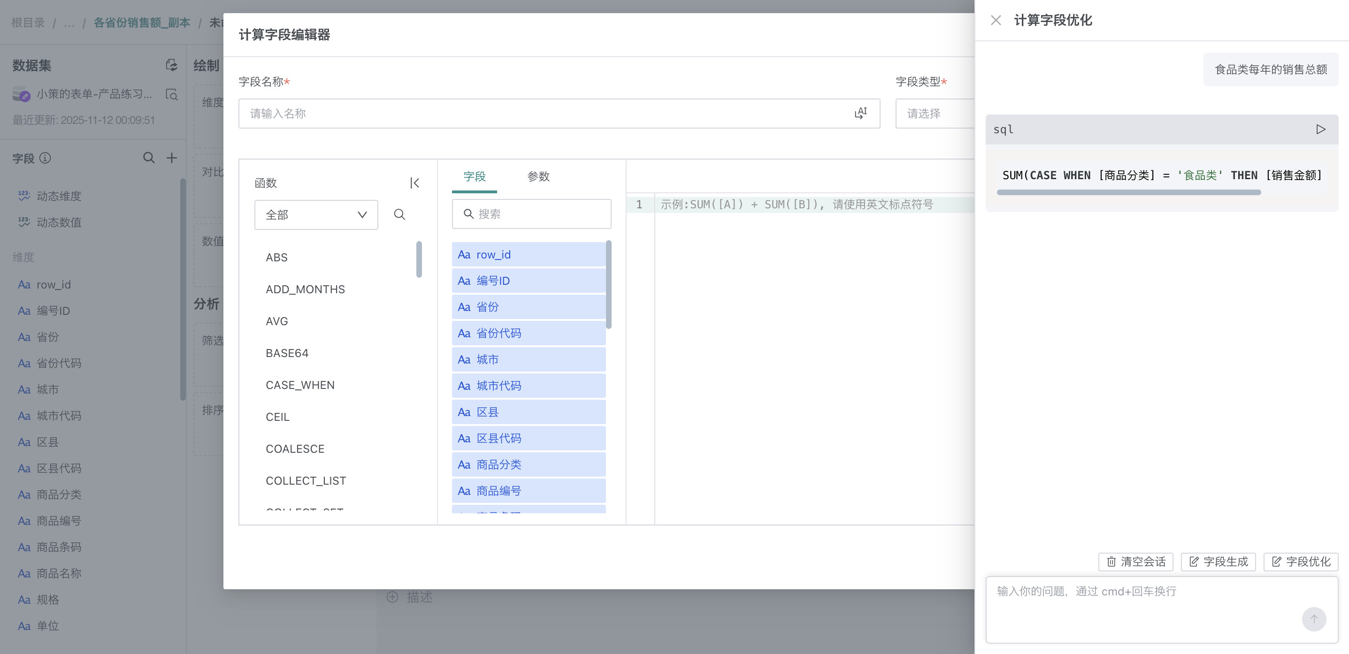Viewport: 1349px width, 654px height.
Task: Add a new field with plus icon
Action: (x=171, y=158)
